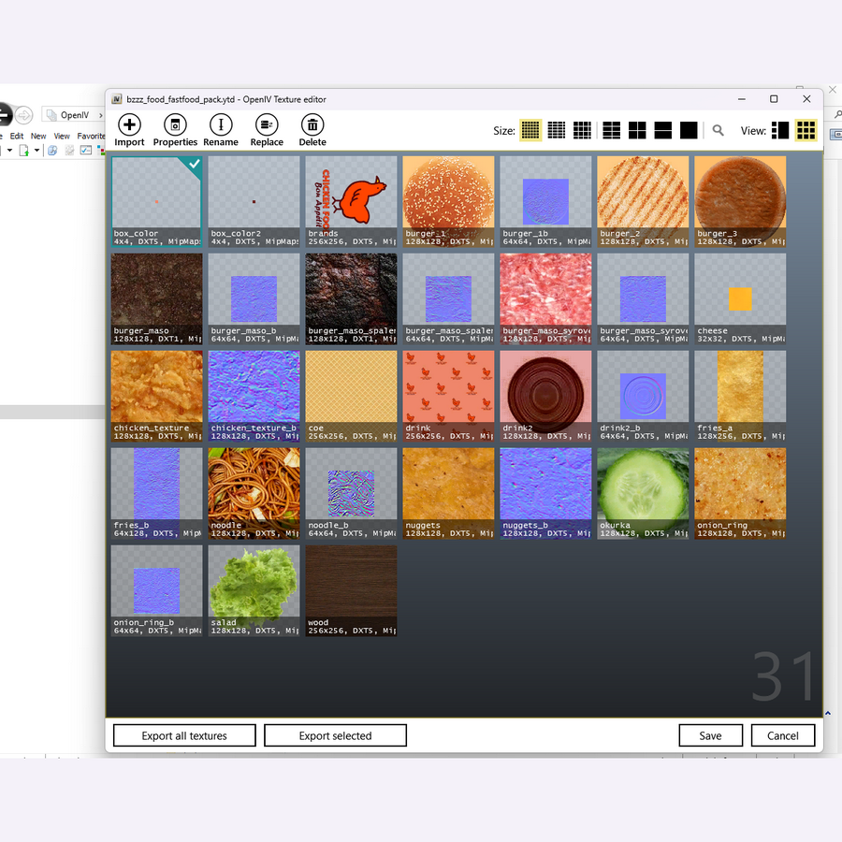Select the onion_ring texture thumbnail

(x=740, y=493)
